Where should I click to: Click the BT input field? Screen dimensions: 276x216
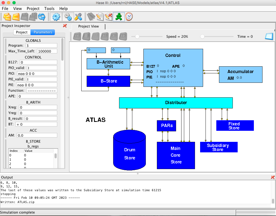[36, 124]
